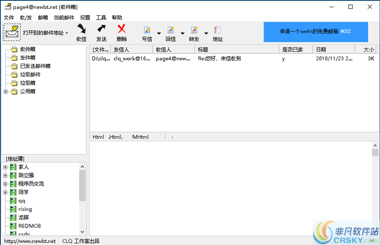Switch to the .Html. view tab
The width and height of the screenshot is (380, 245).
click(115, 137)
